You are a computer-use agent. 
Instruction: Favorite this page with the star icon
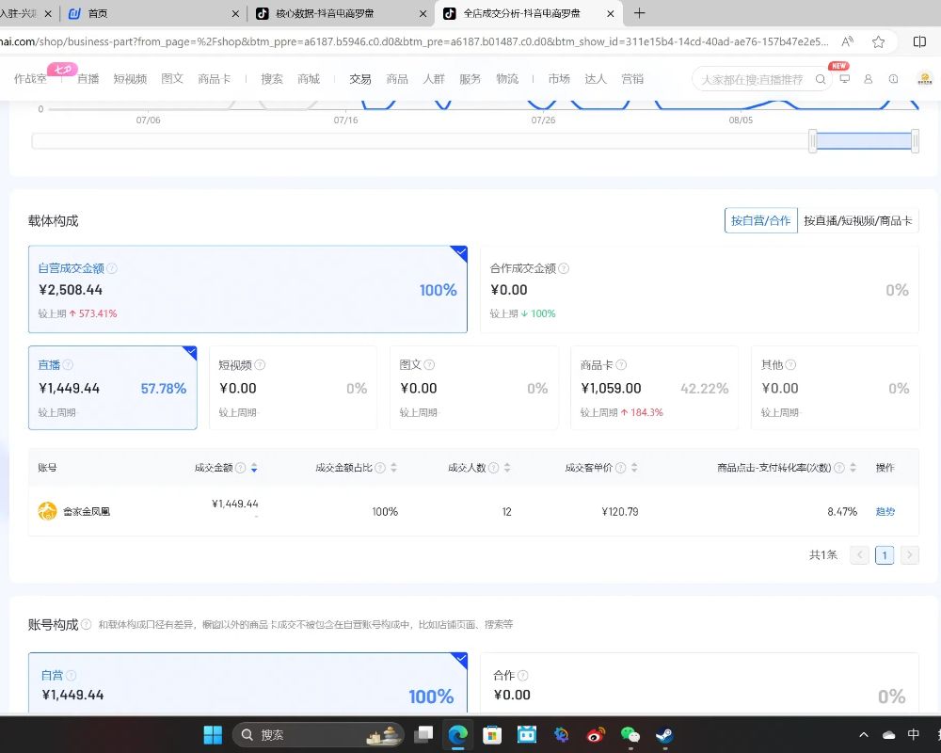coord(878,41)
